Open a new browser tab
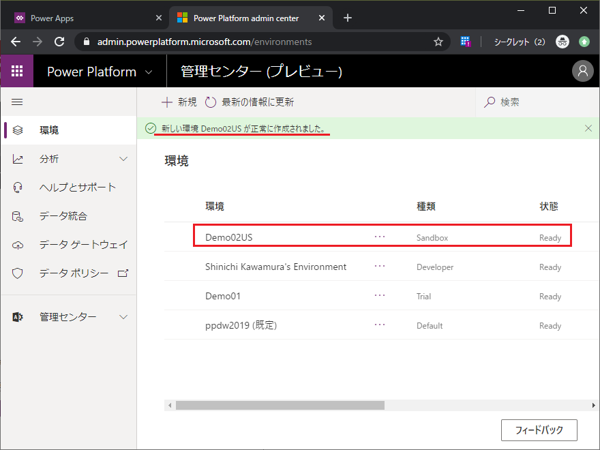Viewport: 600px width, 450px height. [x=348, y=18]
